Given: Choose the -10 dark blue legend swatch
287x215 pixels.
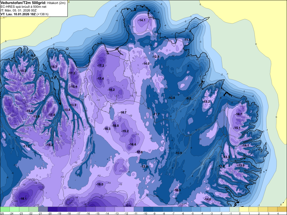Looking at the screenshot, I should [x=148, y=209].
